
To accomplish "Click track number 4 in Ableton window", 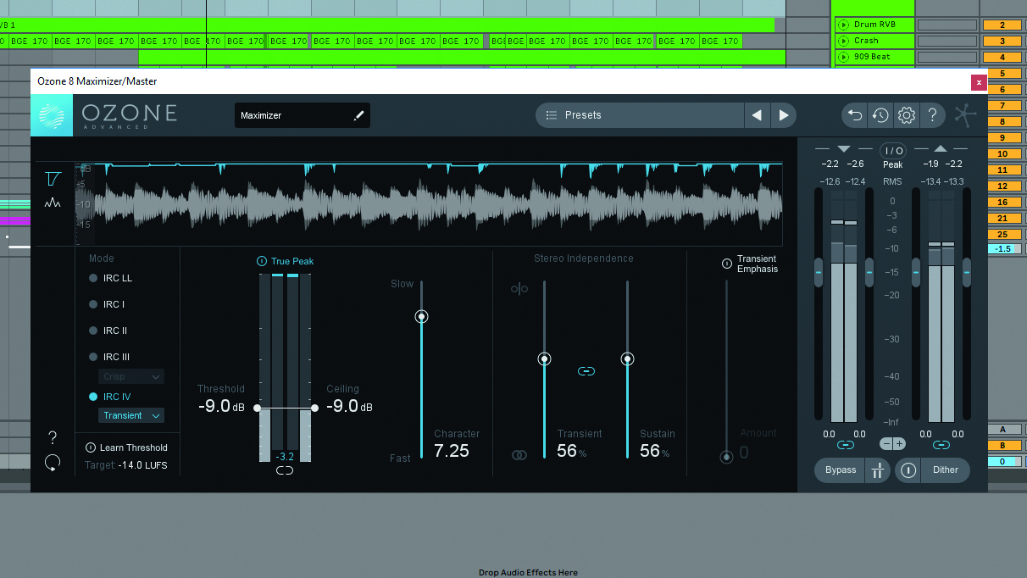I will coord(1002,57).
